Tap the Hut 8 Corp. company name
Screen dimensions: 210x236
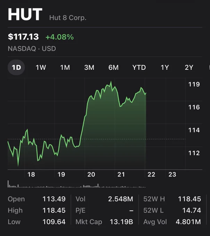pyautogui.click(x=68, y=18)
